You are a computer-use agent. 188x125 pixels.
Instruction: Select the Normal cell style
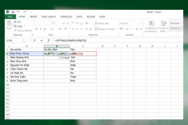[x=176, y=23]
